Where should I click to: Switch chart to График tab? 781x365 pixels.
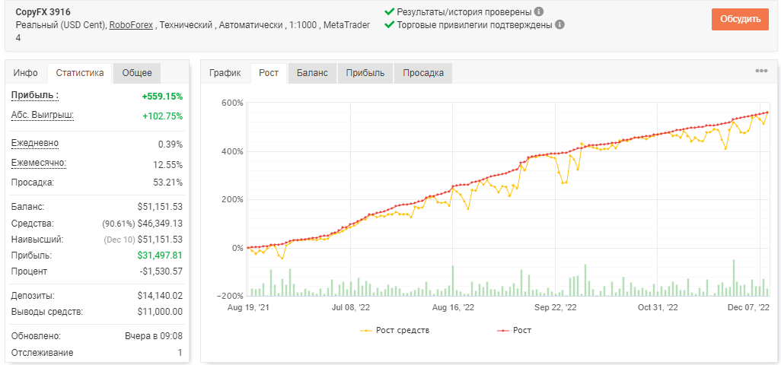pos(225,73)
